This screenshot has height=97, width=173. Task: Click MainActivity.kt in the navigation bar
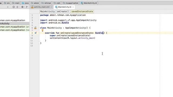89,3
